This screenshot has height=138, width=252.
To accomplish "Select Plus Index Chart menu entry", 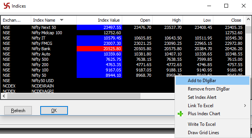I will click(x=213, y=114).
